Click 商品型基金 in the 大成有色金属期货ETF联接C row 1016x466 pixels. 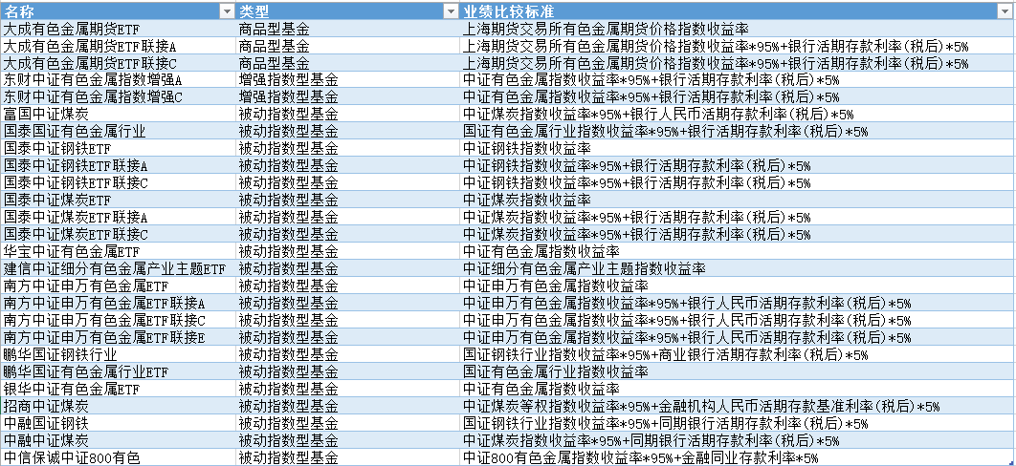click(x=347, y=63)
